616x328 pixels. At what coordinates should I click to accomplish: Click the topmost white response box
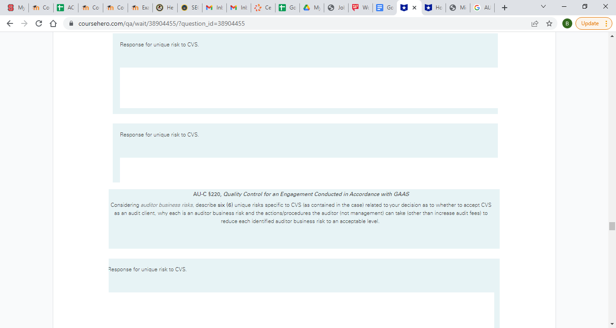[308, 88]
